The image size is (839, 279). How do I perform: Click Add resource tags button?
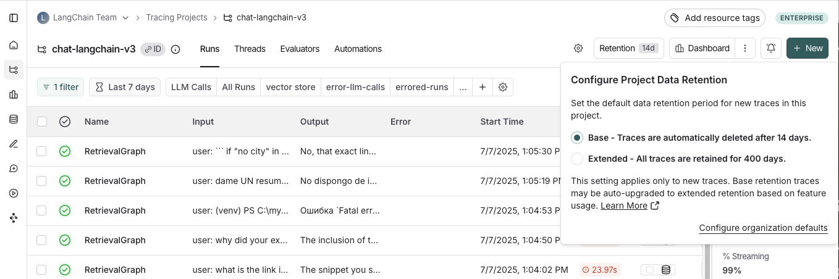[x=715, y=18]
